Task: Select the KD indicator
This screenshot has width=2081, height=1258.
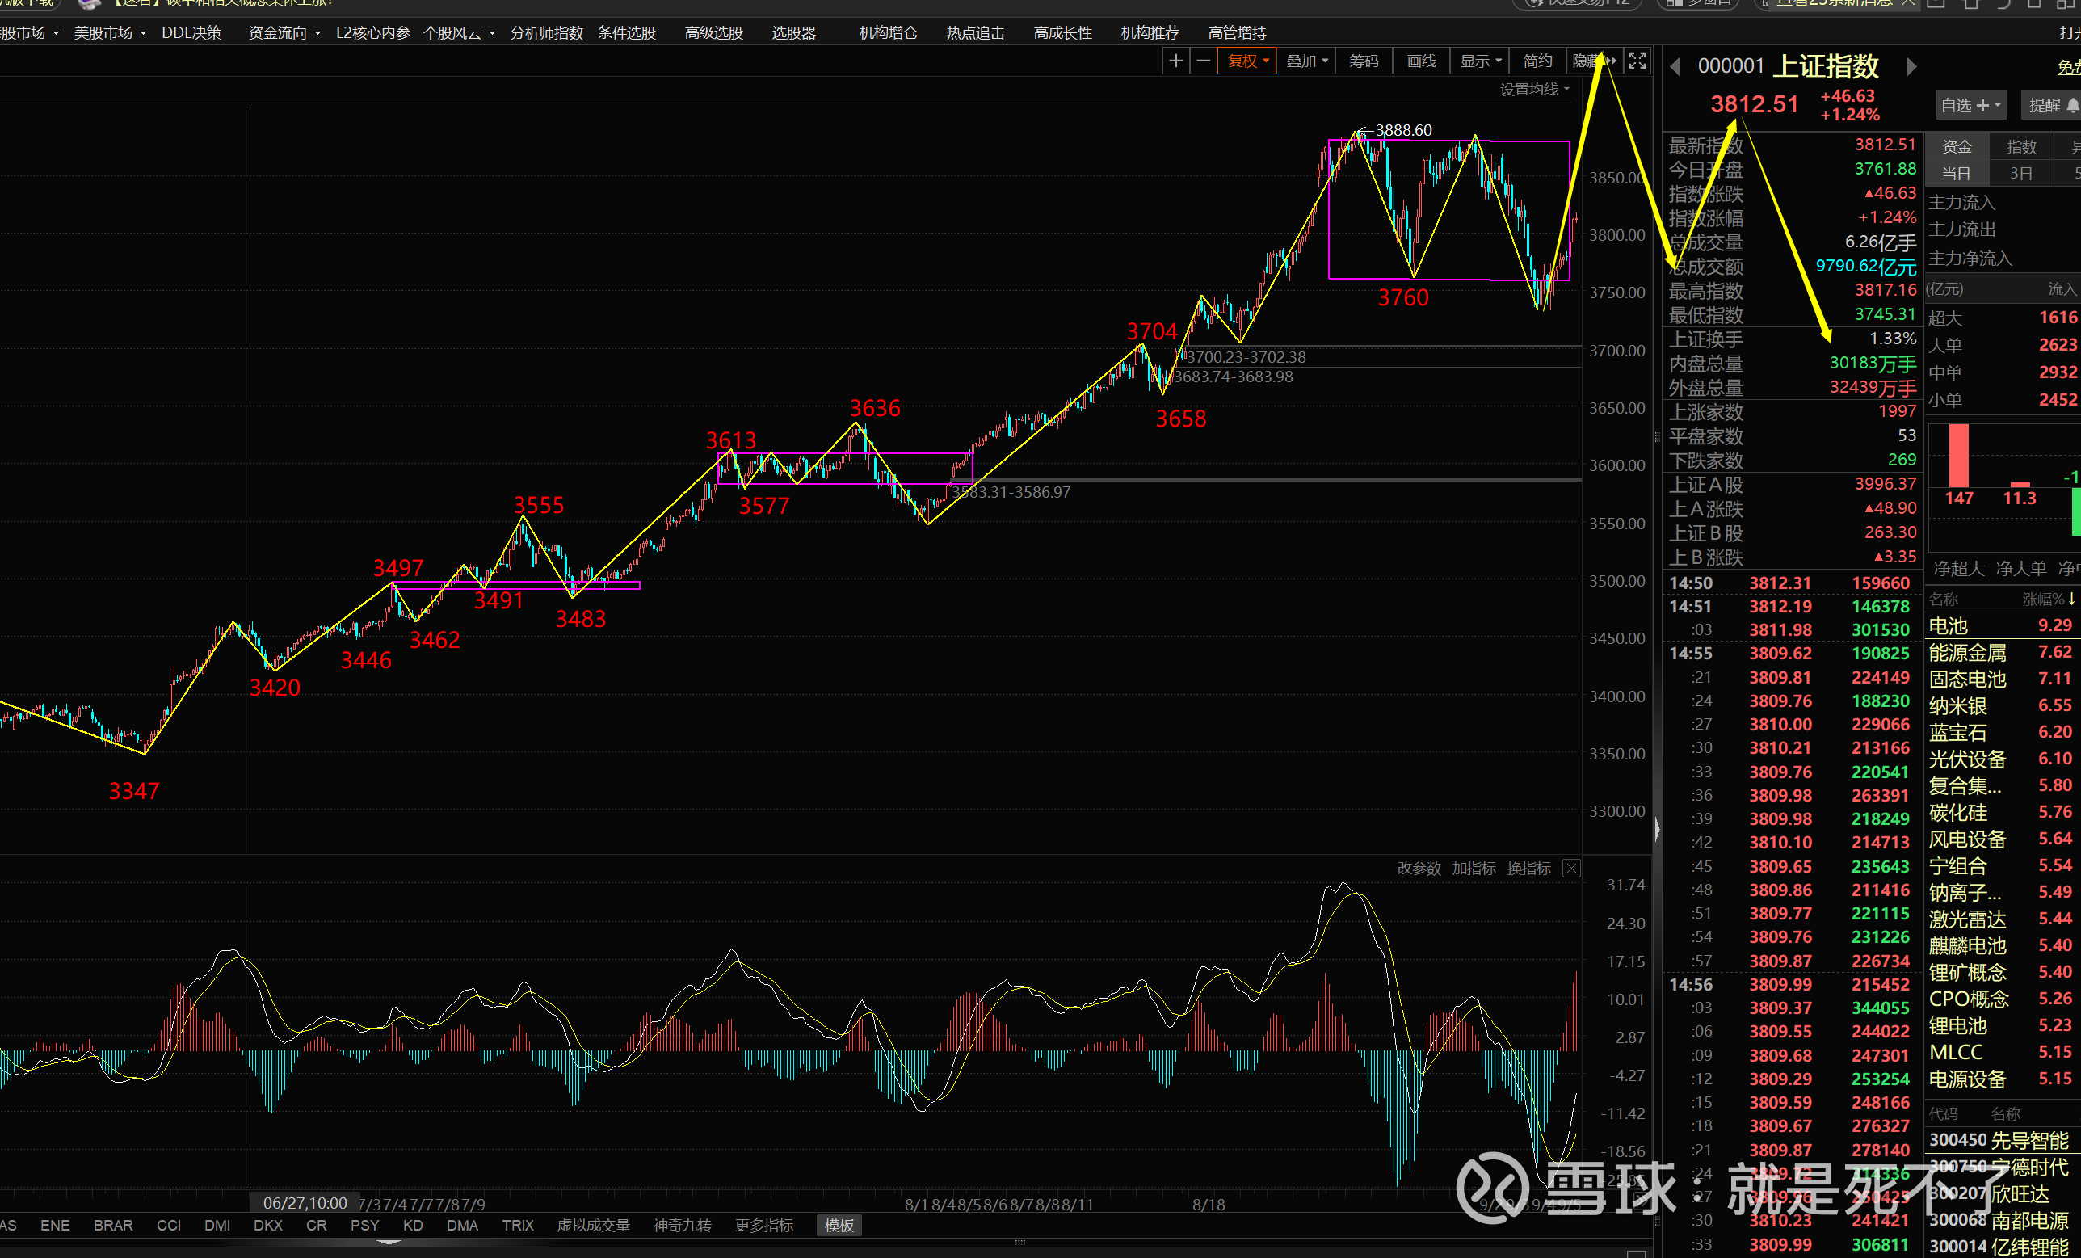Action: pos(412,1225)
